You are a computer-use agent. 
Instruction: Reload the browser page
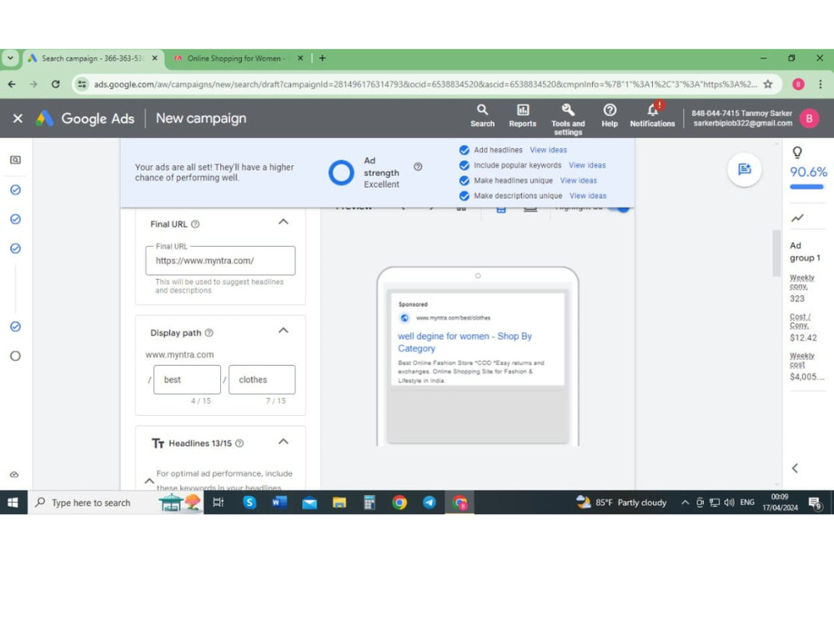tap(55, 84)
